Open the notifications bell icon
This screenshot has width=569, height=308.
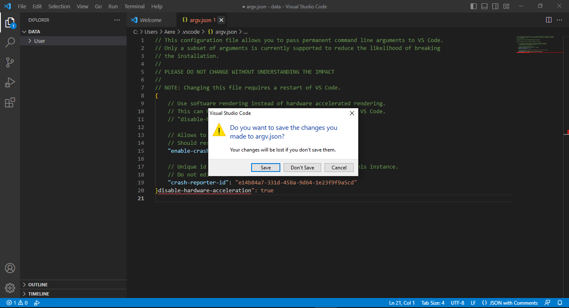click(559, 303)
